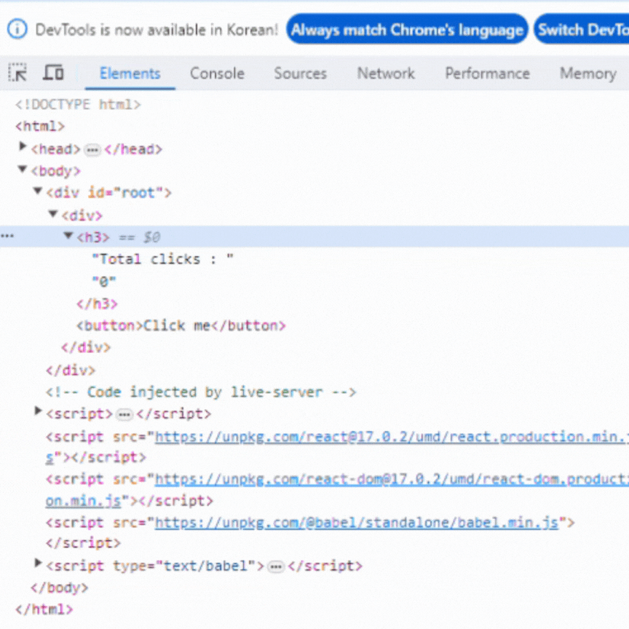Click the "text/babel" type attribute value
629x629 pixels.
pos(205,566)
